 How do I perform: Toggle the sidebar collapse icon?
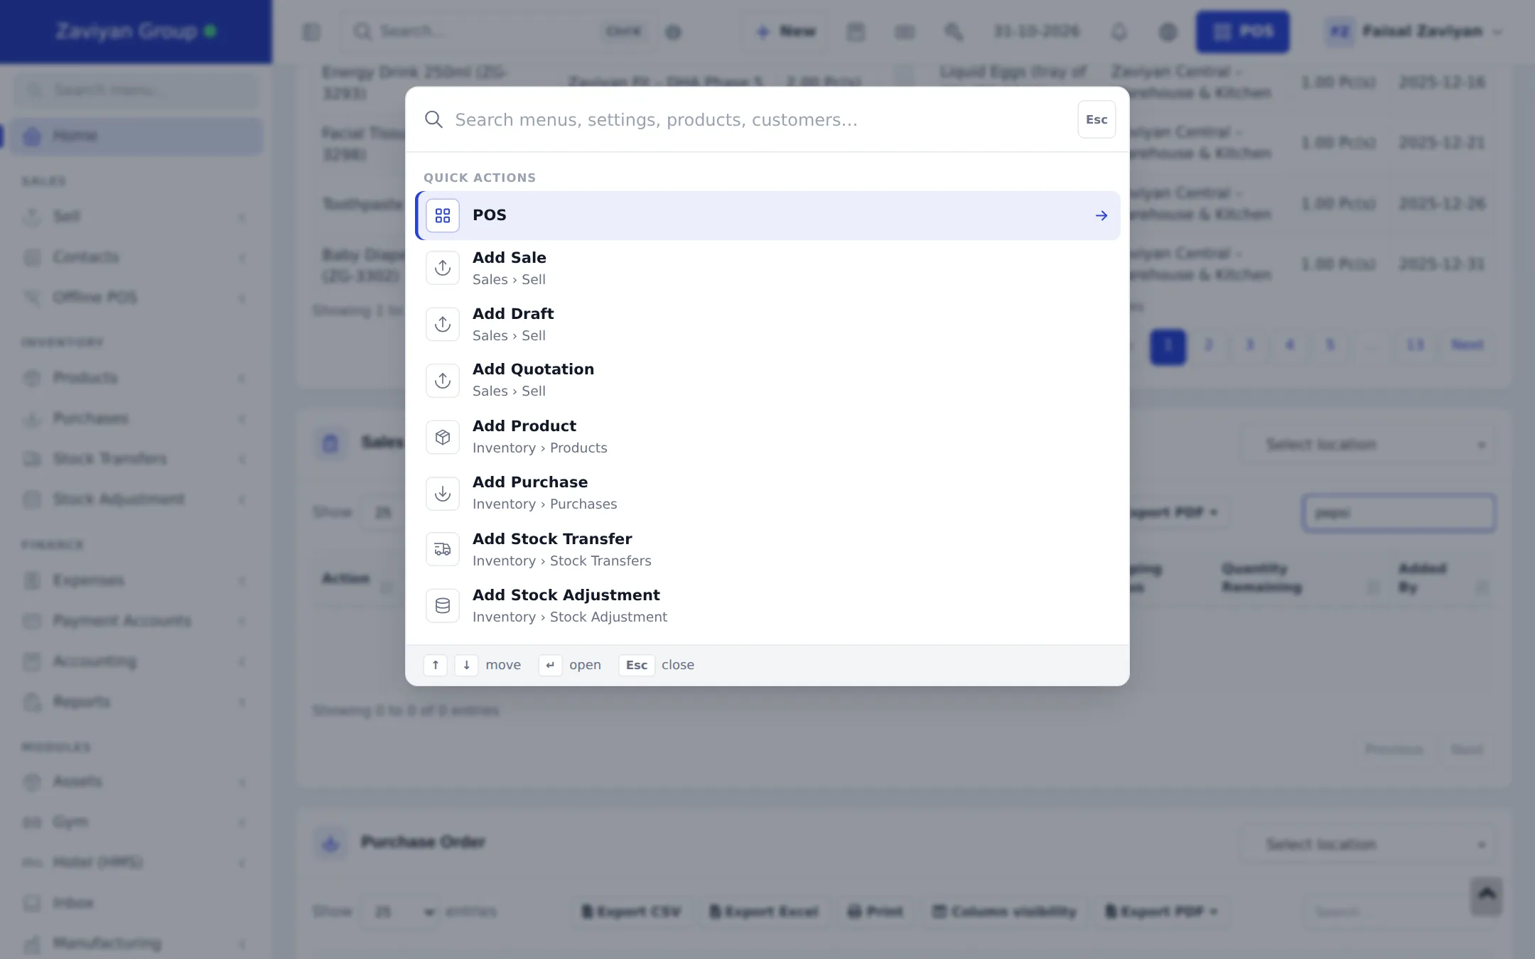point(311,31)
